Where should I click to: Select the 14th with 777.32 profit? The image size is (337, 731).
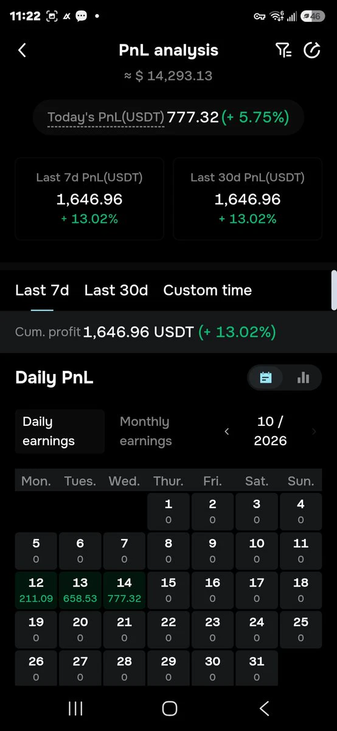point(124,590)
